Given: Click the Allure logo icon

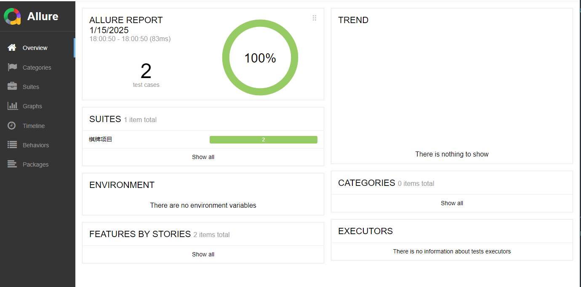Looking at the screenshot, I should coord(12,16).
